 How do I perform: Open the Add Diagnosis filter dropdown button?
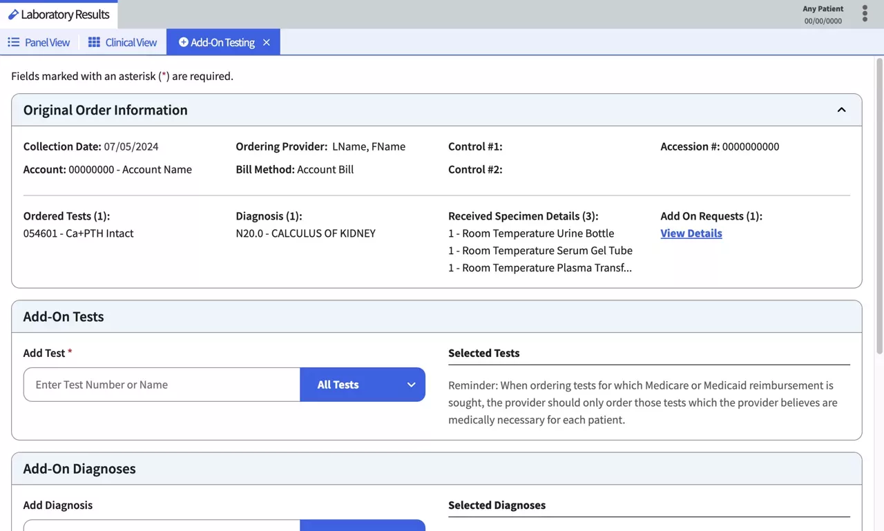(x=363, y=526)
